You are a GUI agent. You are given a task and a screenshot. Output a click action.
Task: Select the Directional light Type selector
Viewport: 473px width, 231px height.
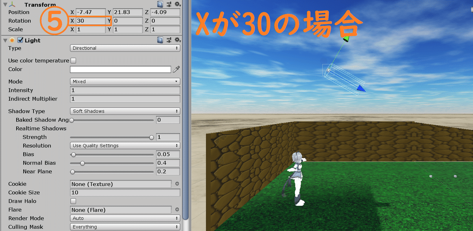click(x=125, y=48)
